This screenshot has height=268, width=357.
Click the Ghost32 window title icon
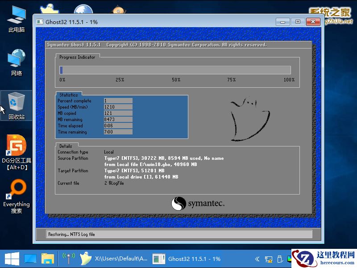click(40, 22)
